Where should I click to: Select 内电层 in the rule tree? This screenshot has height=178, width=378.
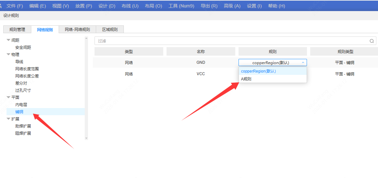tap(21, 104)
